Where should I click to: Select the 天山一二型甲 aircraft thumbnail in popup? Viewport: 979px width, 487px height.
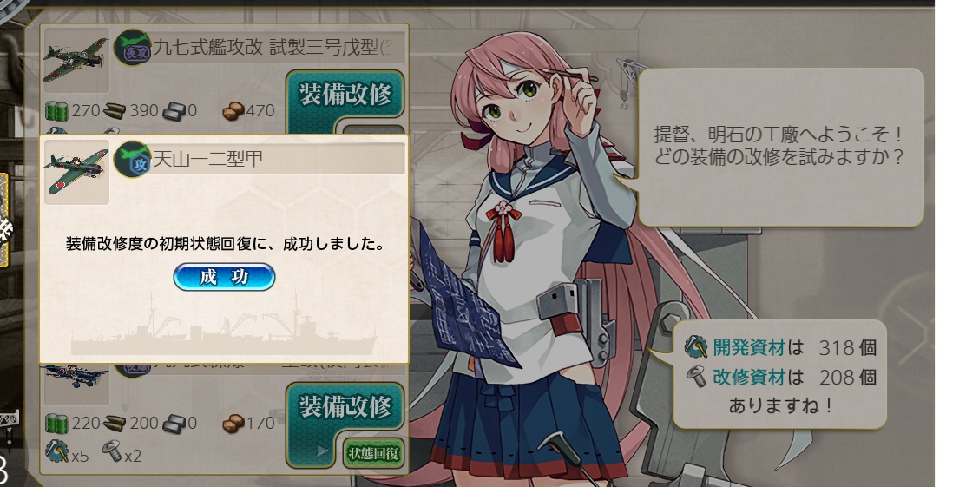click(76, 172)
